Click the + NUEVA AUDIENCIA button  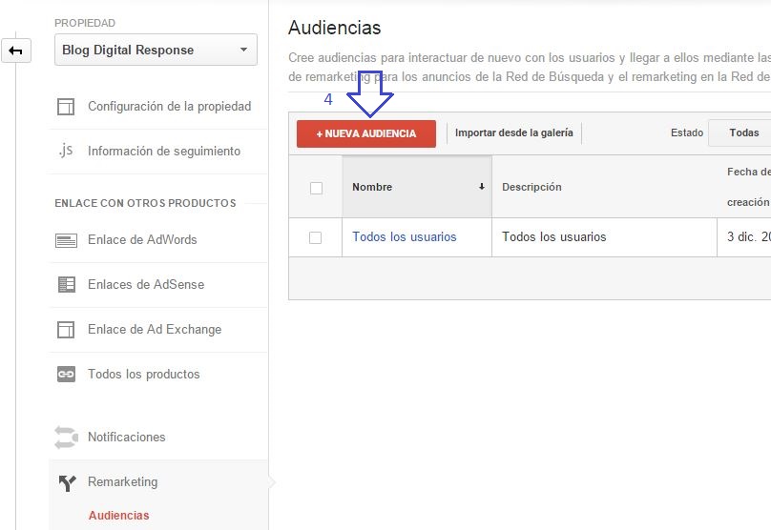point(366,133)
